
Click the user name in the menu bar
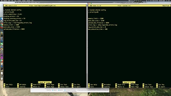[x=162, y=1]
